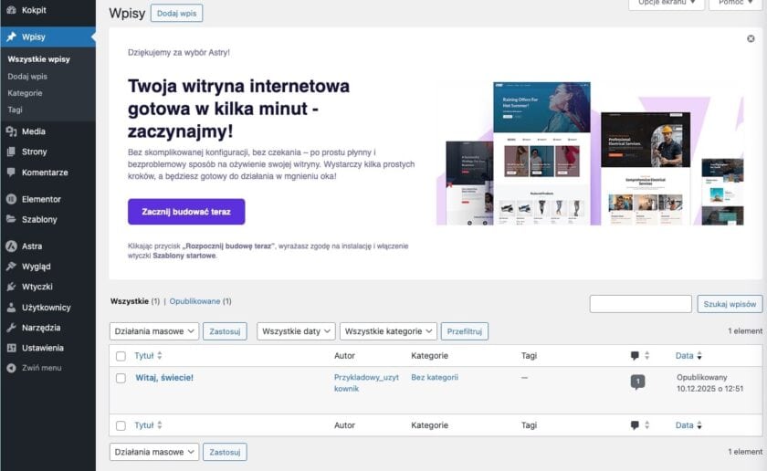This screenshot has height=471, width=767.
Task: Click the comments bubble icon in table footer
Action: click(635, 425)
